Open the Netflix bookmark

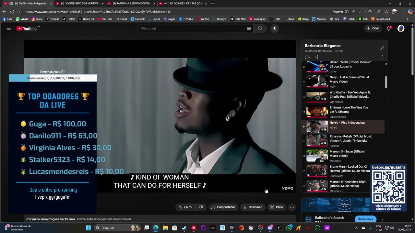pyautogui.click(x=202, y=19)
